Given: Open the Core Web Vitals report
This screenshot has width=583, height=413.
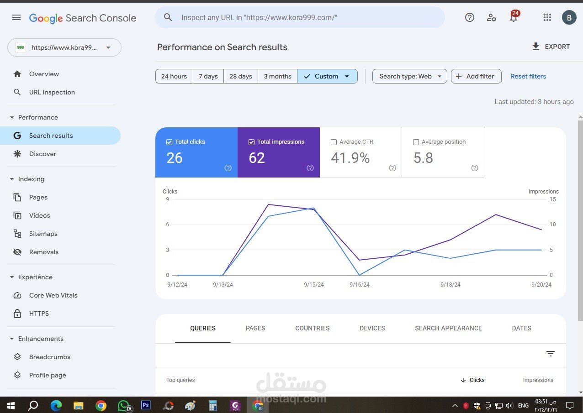Looking at the screenshot, I should 60,295.
